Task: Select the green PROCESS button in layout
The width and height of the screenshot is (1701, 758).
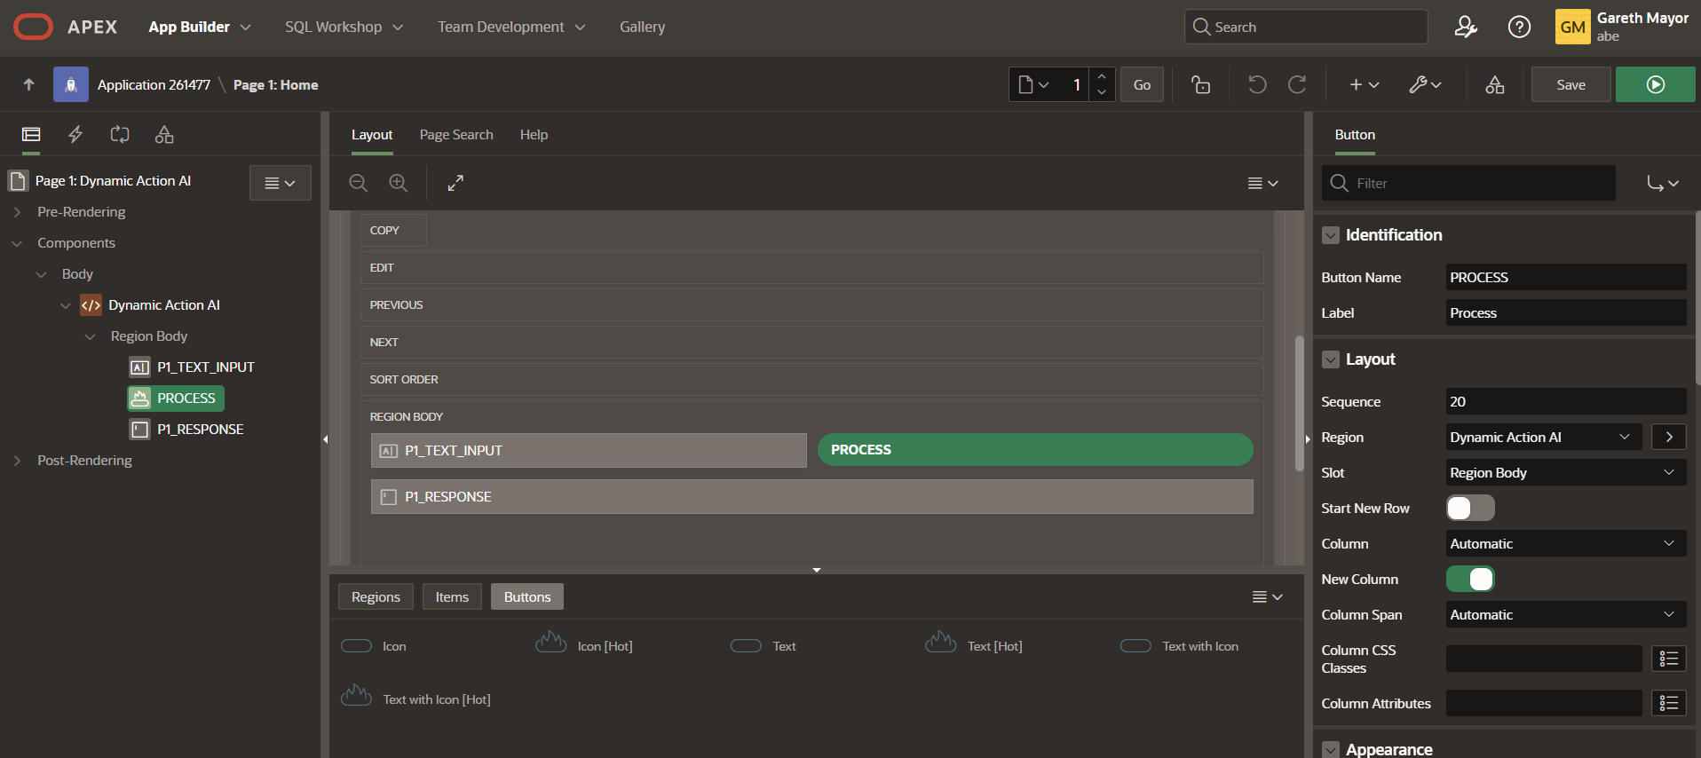Action: [x=1035, y=450]
